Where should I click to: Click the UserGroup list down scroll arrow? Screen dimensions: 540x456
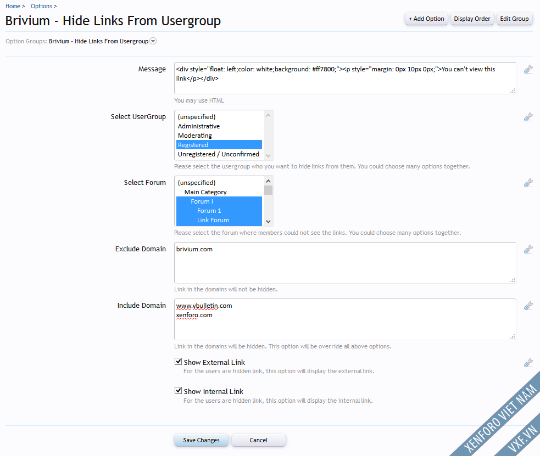[268, 155]
